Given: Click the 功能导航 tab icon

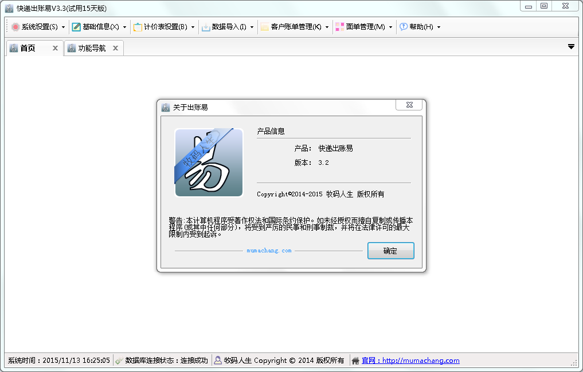Looking at the screenshot, I should [x=72, y=48].
